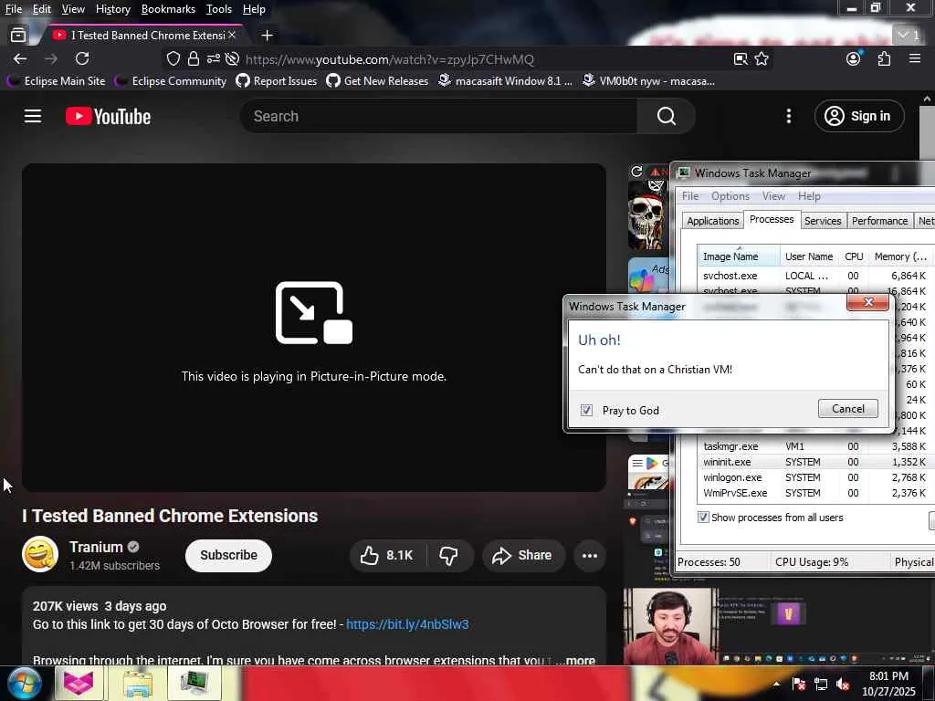The width and height of the screenshot is (935, 701).
Task: Click the page scrollbar up arrow
Action: click(x=927, y=99)
